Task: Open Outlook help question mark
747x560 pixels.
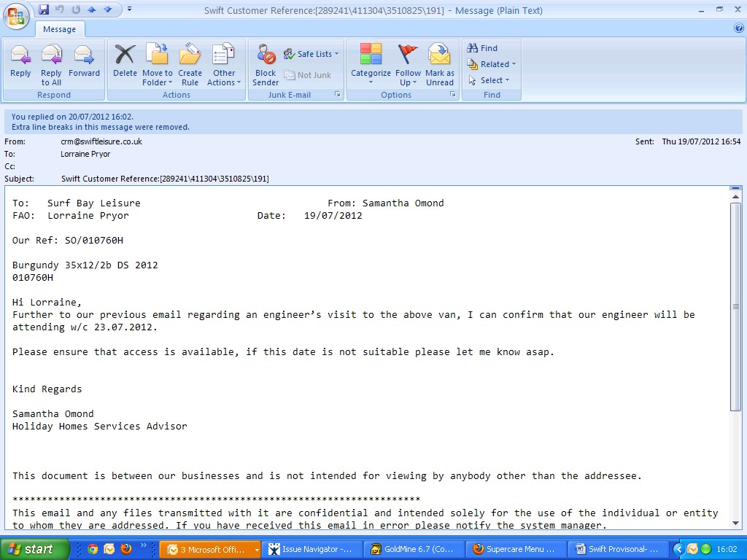Action: (739, 28)
